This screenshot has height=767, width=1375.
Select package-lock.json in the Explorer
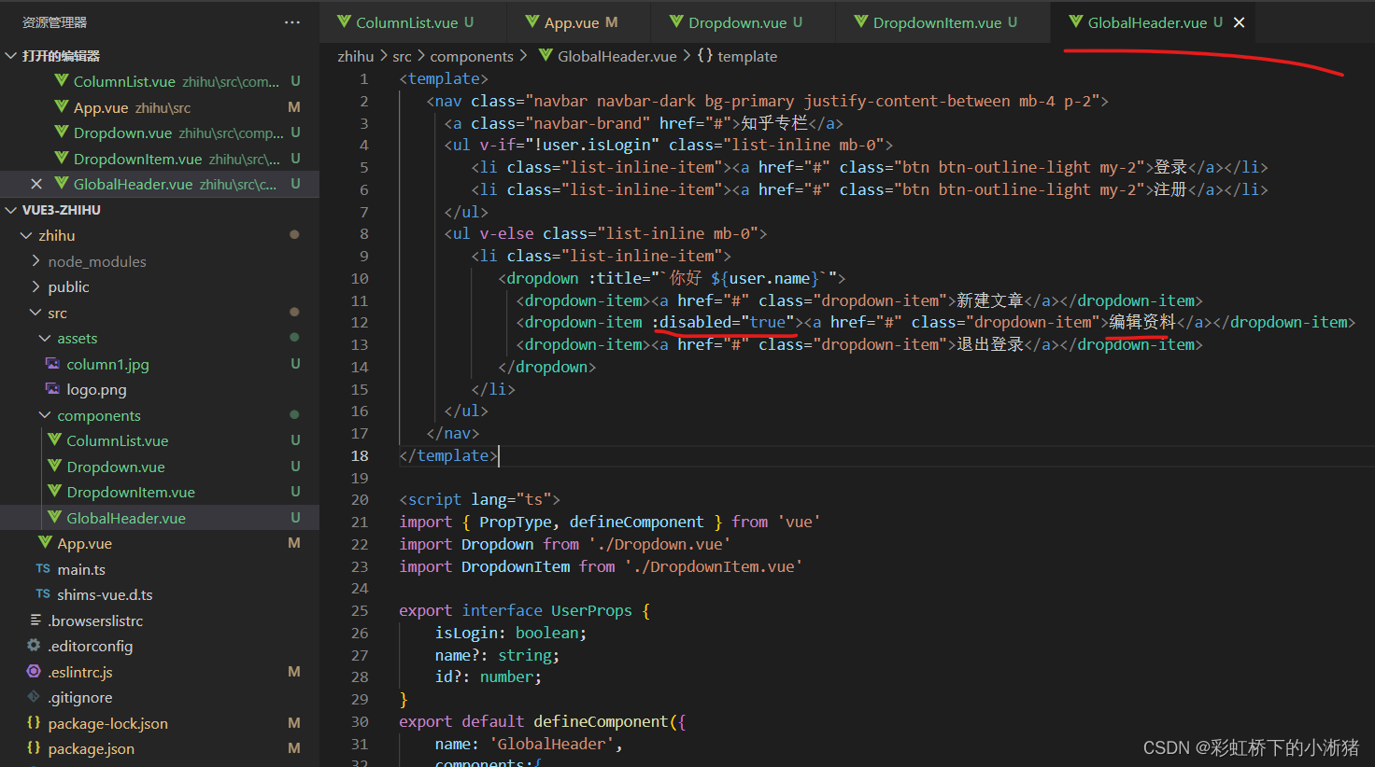click(106, 722)
